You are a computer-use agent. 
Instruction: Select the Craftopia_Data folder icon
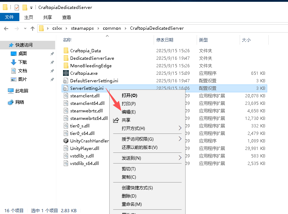(x=66, y=51)
